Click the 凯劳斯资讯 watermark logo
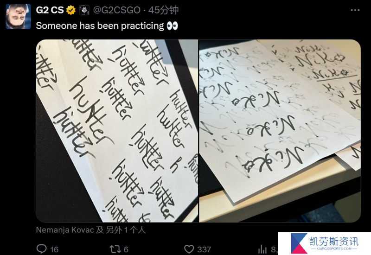371x255 pixels. (x=325, y=243)
